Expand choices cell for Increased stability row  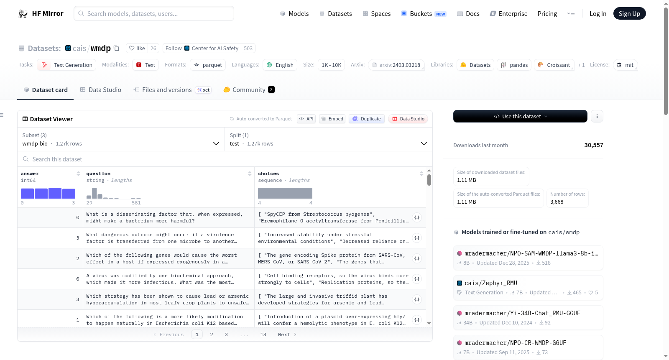coord(417,238)
